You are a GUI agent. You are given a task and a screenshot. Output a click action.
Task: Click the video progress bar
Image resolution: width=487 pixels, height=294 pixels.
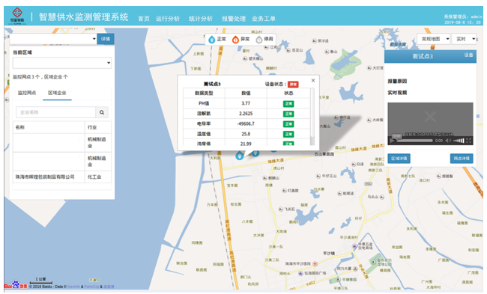[x=415, y=141]
